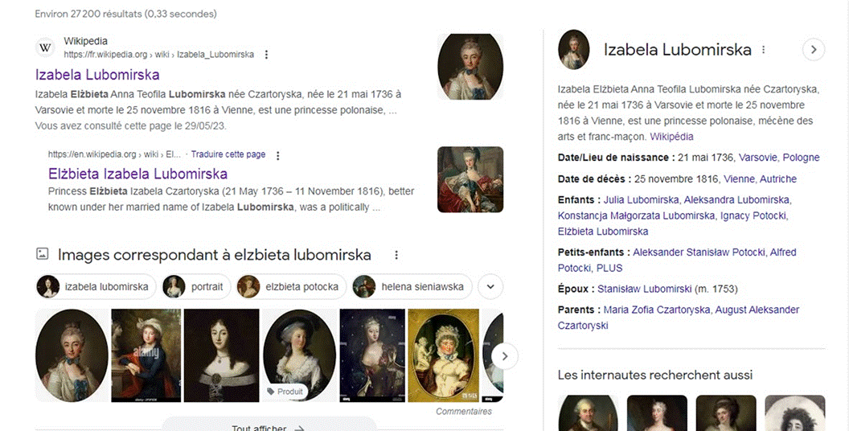Click 'PLUS' to show more grandchildren
Image resolution: width=849 pixels, height=431 pixels.
tap(609, 268)
